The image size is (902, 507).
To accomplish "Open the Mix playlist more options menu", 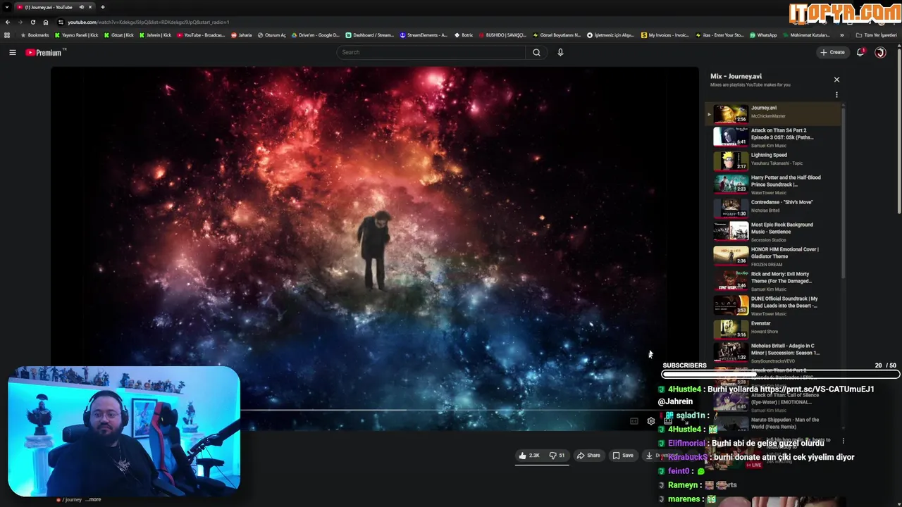I will tap(836, 94).
